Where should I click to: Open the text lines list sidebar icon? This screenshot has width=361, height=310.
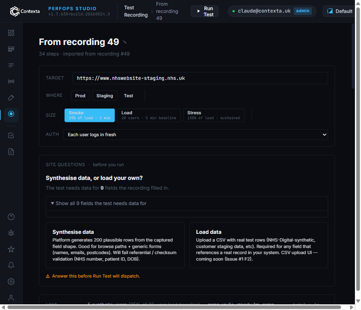[x=11, y=65]
